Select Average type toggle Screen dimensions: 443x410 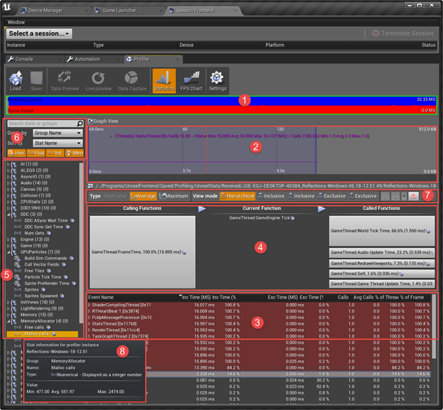[x=143, y=196]
